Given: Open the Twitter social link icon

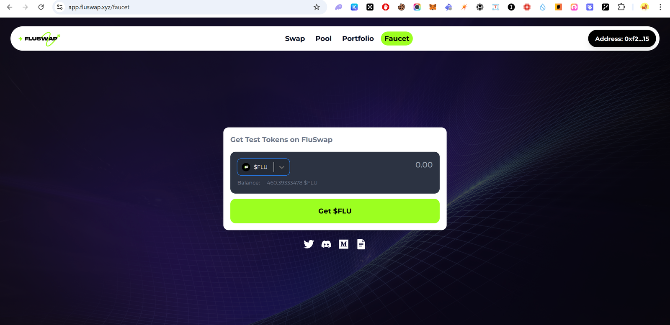Looking at the screenshot, I should point(309,244).
